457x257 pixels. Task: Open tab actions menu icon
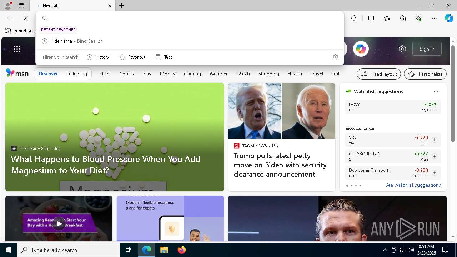click(21, 6)
